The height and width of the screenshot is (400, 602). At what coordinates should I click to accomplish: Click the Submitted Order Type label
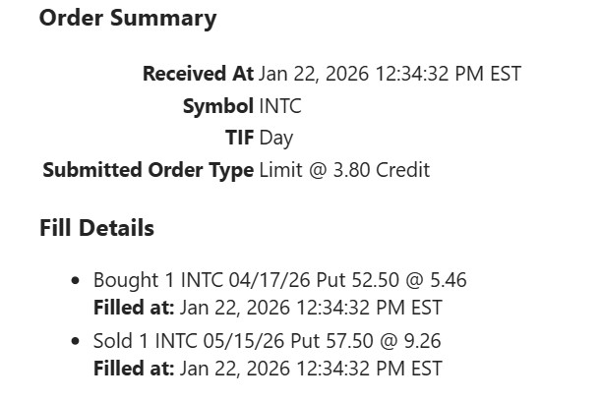click(148, 170)
